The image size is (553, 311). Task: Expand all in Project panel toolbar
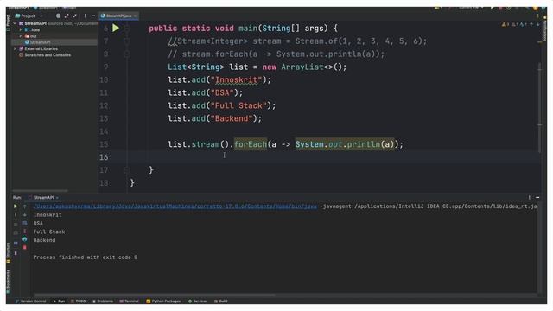click(67, 16)
